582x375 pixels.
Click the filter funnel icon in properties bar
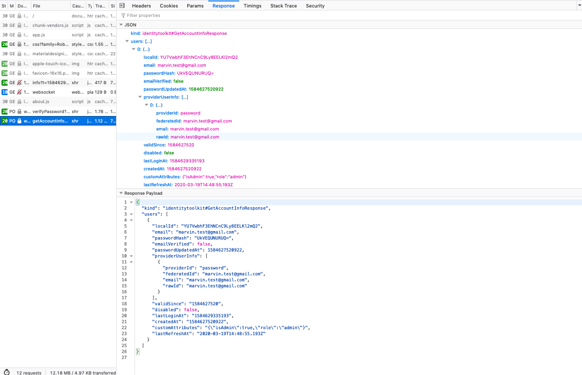(x=123, y=15)
